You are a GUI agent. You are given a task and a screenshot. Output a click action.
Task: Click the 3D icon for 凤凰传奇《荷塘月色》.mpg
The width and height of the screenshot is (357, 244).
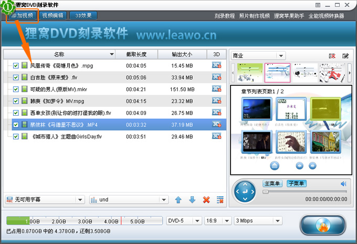pos(216,65)
